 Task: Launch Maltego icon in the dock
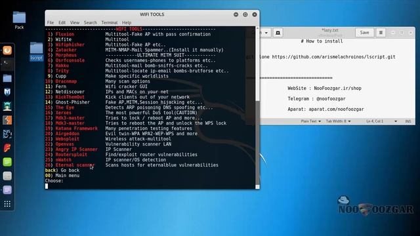7,134
